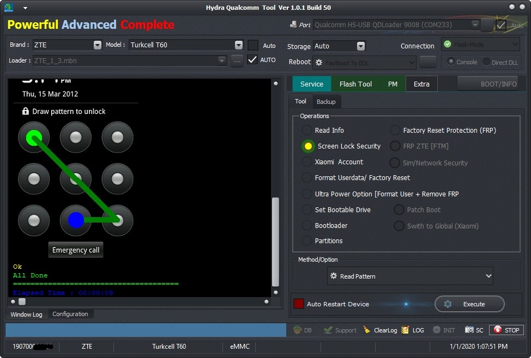Take a screenshot with SC camera icon

click(469, 330)
